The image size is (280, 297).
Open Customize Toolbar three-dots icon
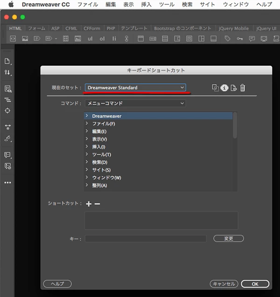coord(7,182)
